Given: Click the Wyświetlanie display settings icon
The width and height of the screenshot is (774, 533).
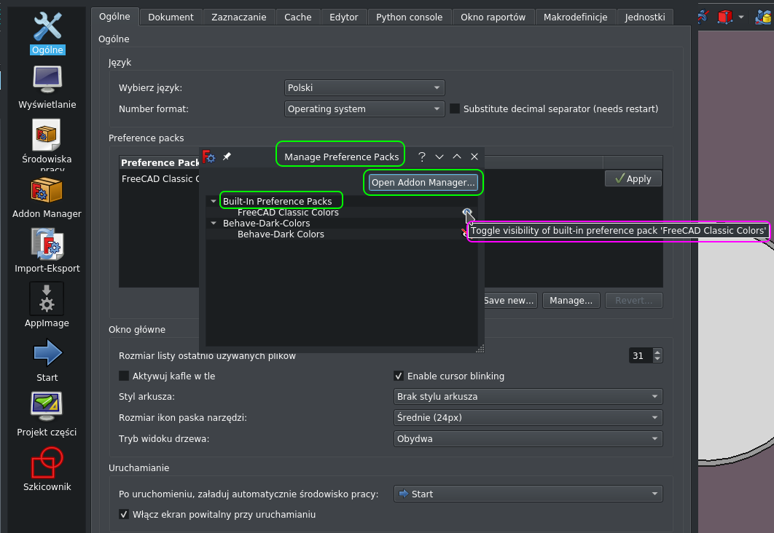Looking at the screenshot, I should (x=46, y=80).
